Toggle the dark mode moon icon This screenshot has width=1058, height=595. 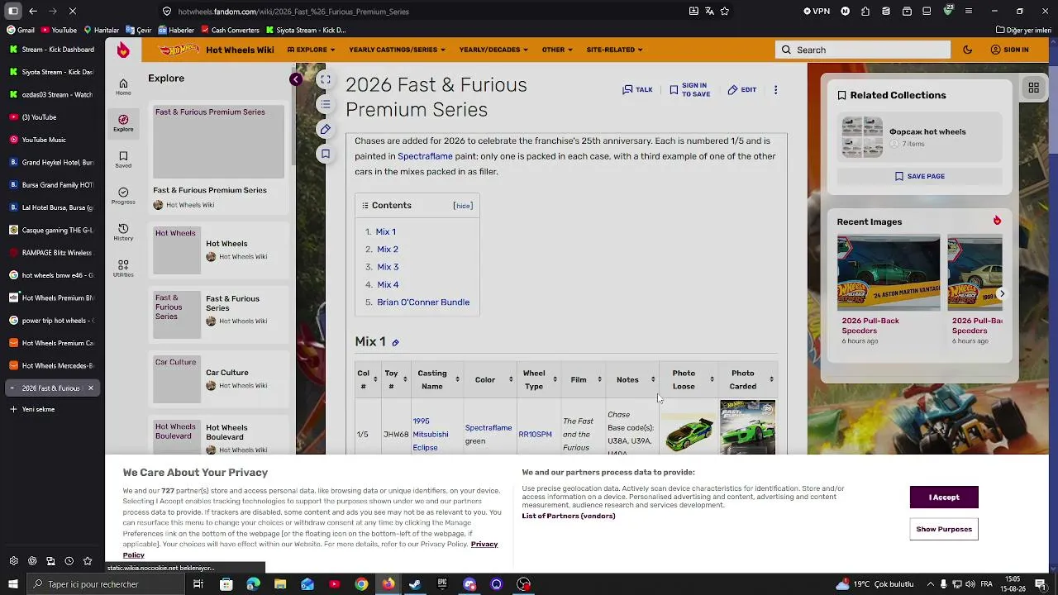pyautogui.click(x=967, y=50)
